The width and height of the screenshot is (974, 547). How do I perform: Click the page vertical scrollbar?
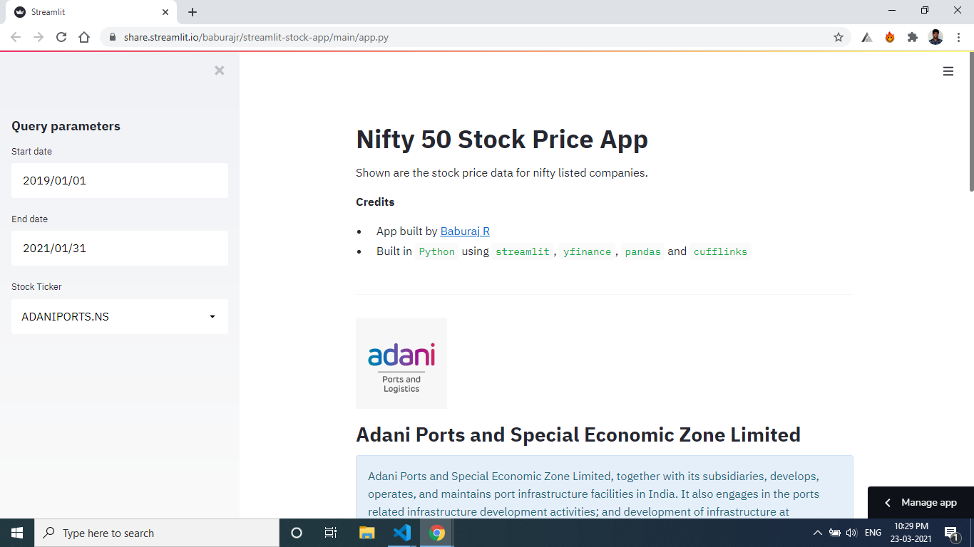970,121
